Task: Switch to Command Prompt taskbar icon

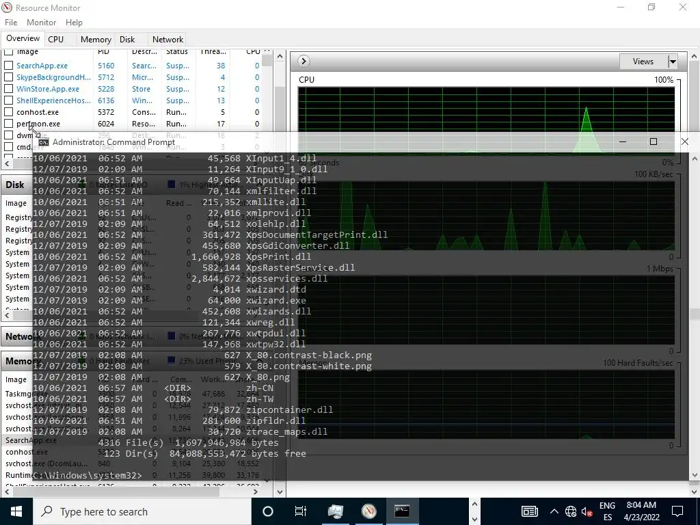Action: click(402, 511)
